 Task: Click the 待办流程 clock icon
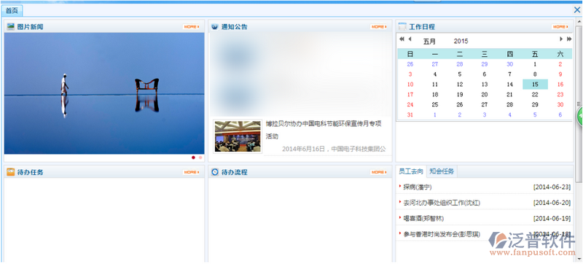pos(214,172)
